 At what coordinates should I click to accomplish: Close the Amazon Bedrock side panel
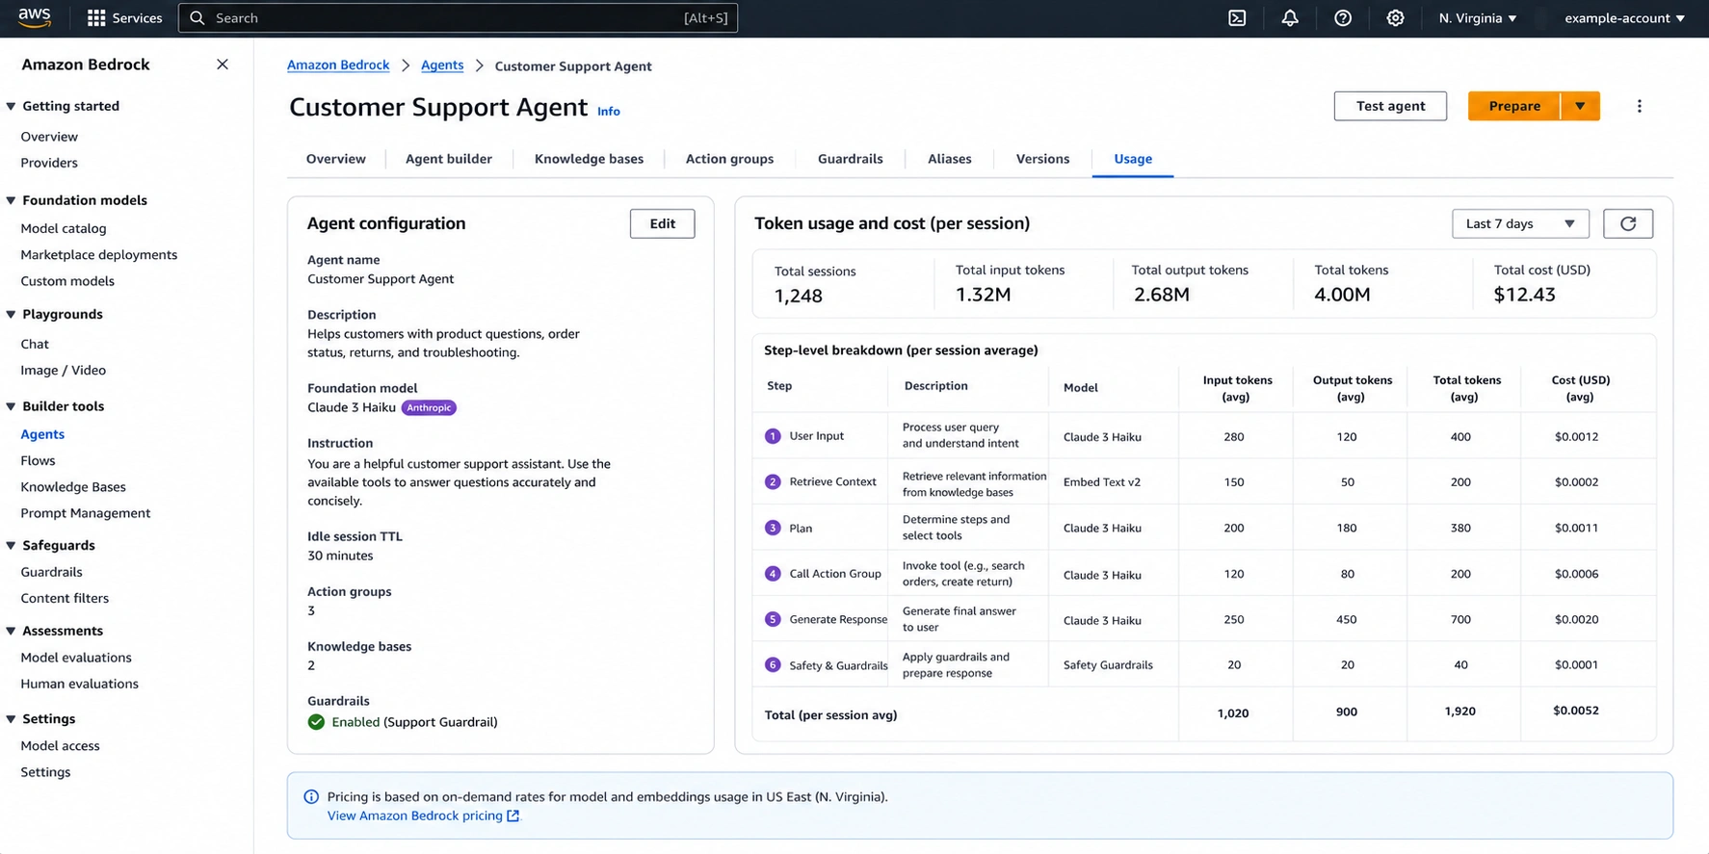click(223, 65)
